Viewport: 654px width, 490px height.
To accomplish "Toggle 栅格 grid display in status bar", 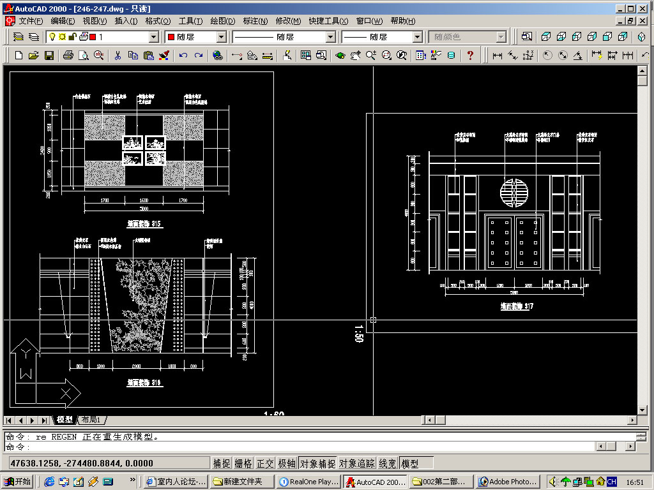I will pos(243,463).
